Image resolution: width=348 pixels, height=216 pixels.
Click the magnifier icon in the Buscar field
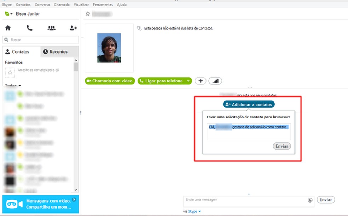pyautogui.click(x=6, y=39)
